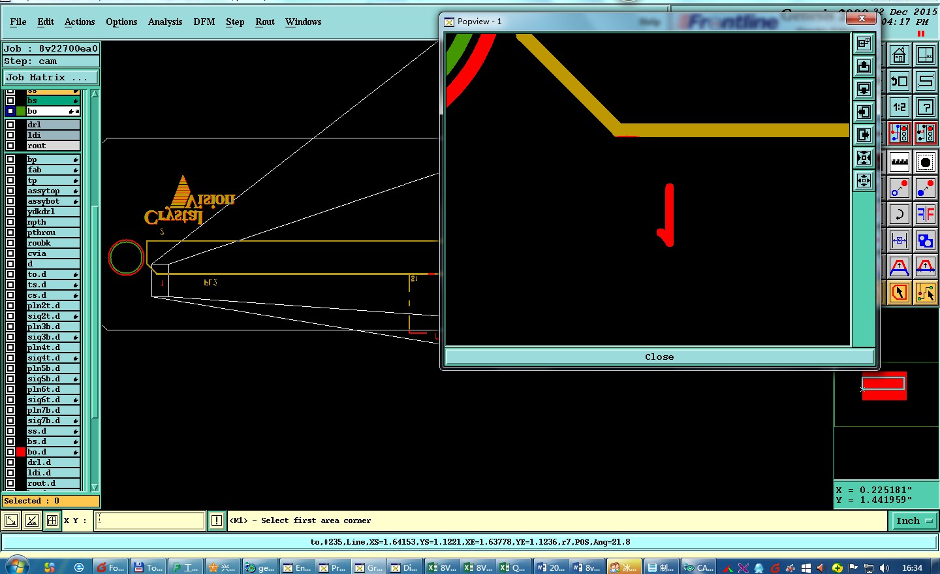Select the orange arrow pointer select tool
The image size is (940, 574).
900,293
